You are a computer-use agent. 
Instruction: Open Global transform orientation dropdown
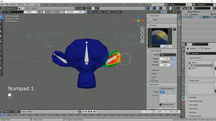pos(81,8)
